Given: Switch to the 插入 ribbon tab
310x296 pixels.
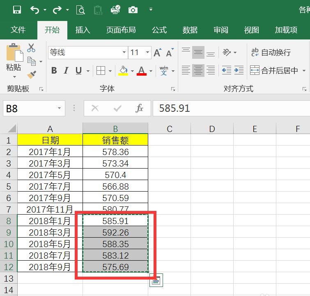Looking at the screenshot, I should (x=83, y=30).
